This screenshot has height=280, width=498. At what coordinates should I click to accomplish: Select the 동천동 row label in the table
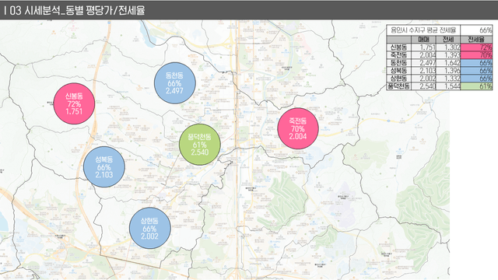pos(399,63)
